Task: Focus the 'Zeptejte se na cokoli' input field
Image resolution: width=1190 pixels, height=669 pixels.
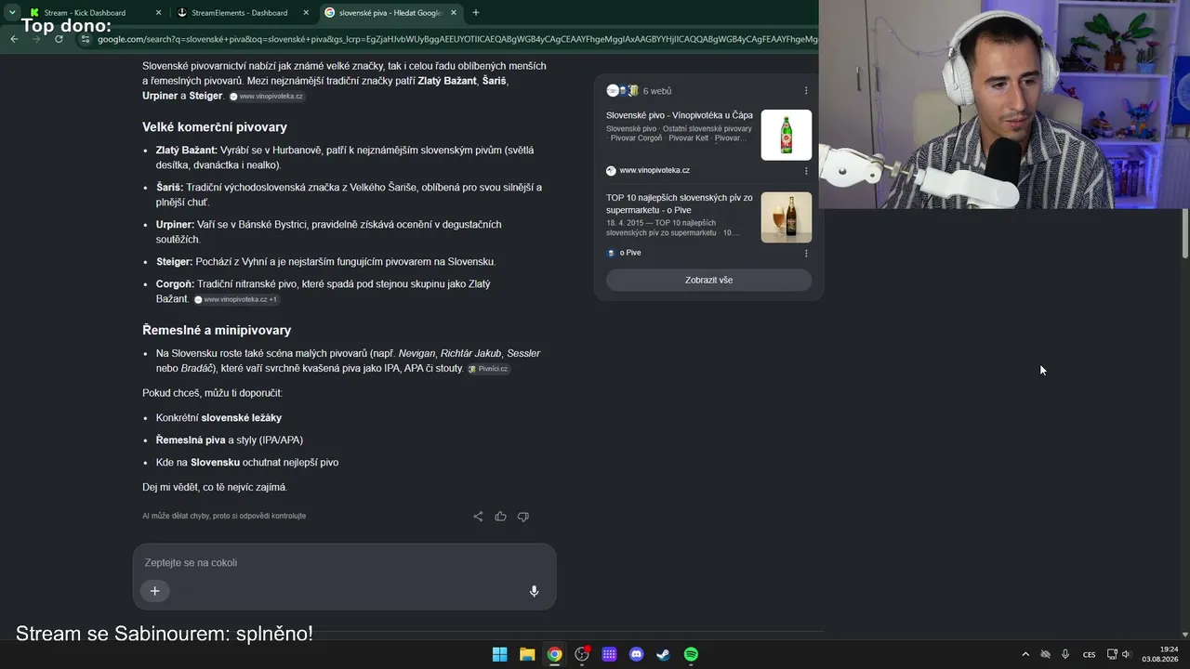Action: (x=344, y=563)
